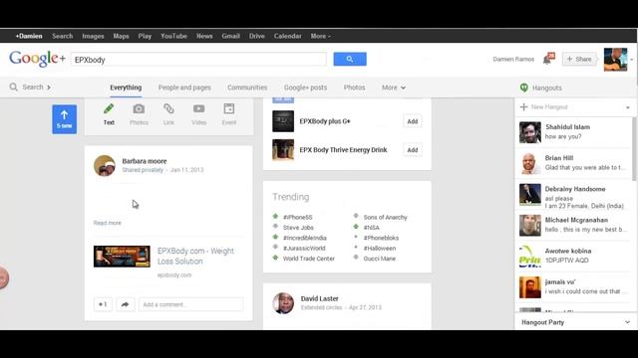Image resolution: width=638 pixels, height=358 pixels.
Task: Expand the More dropdown in the top bar
Action: (x=321, y=36)
